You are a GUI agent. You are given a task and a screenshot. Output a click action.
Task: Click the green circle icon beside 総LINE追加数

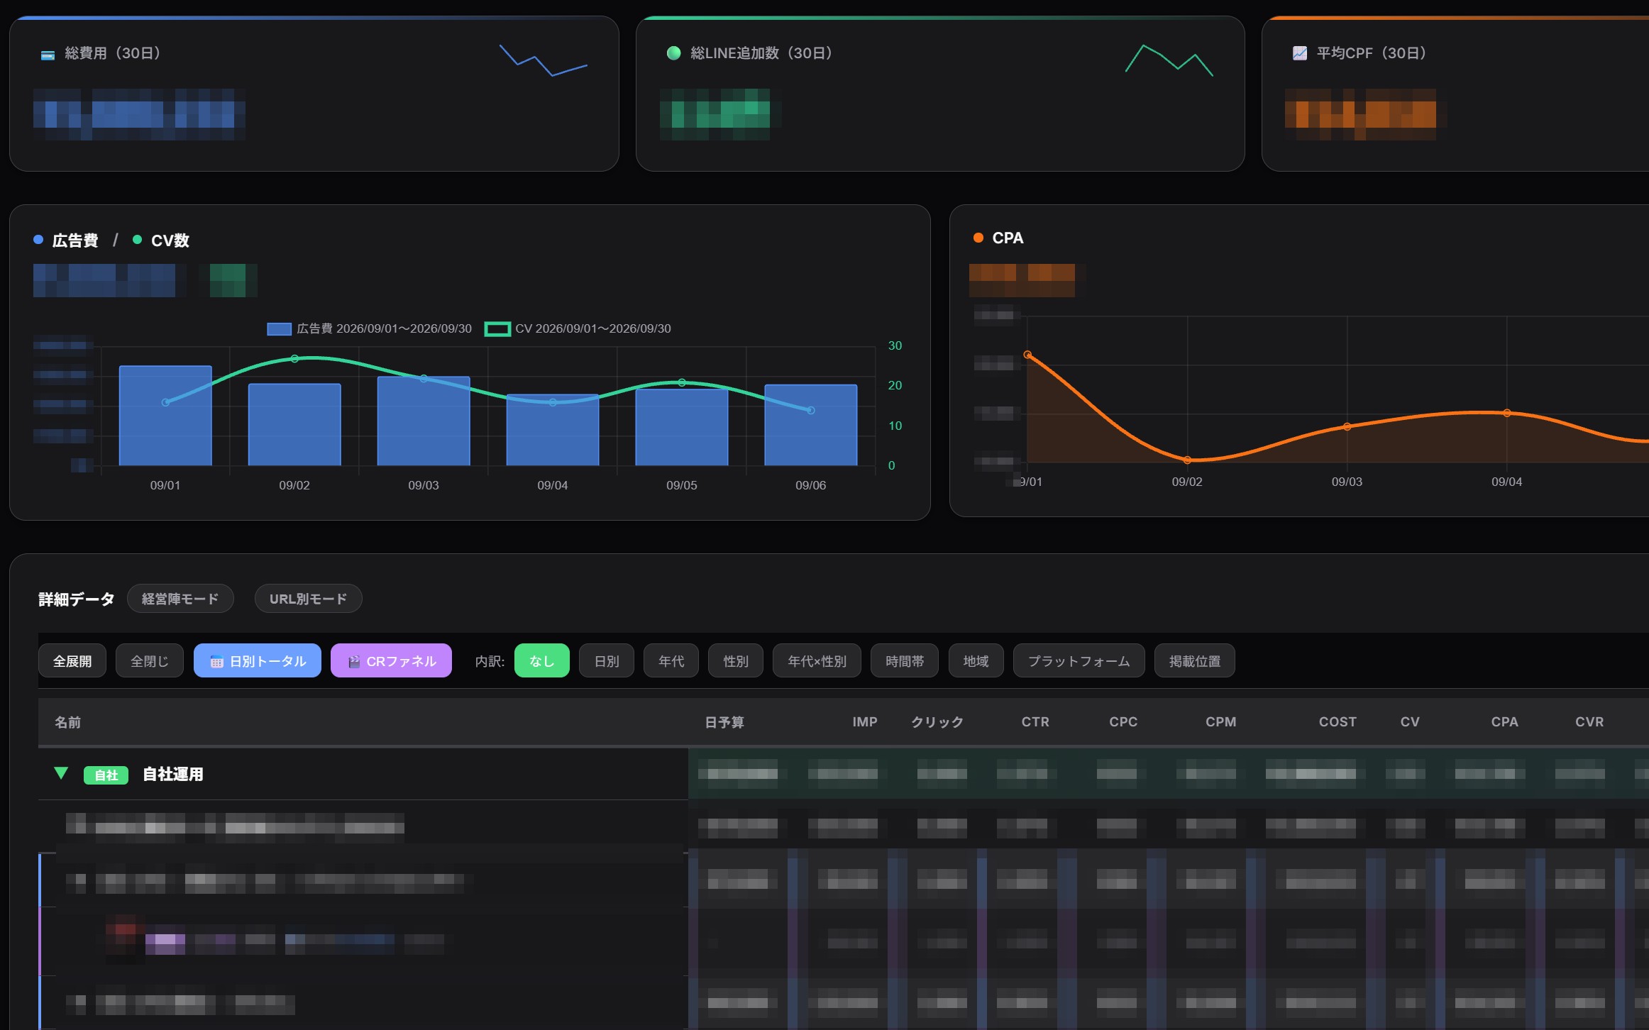pyautogui.click(x=673, y=53)
